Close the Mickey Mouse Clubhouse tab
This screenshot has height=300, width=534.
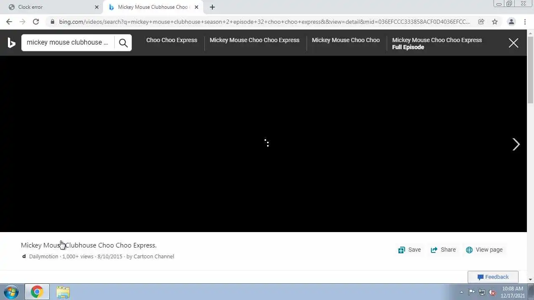click(196, 7)
